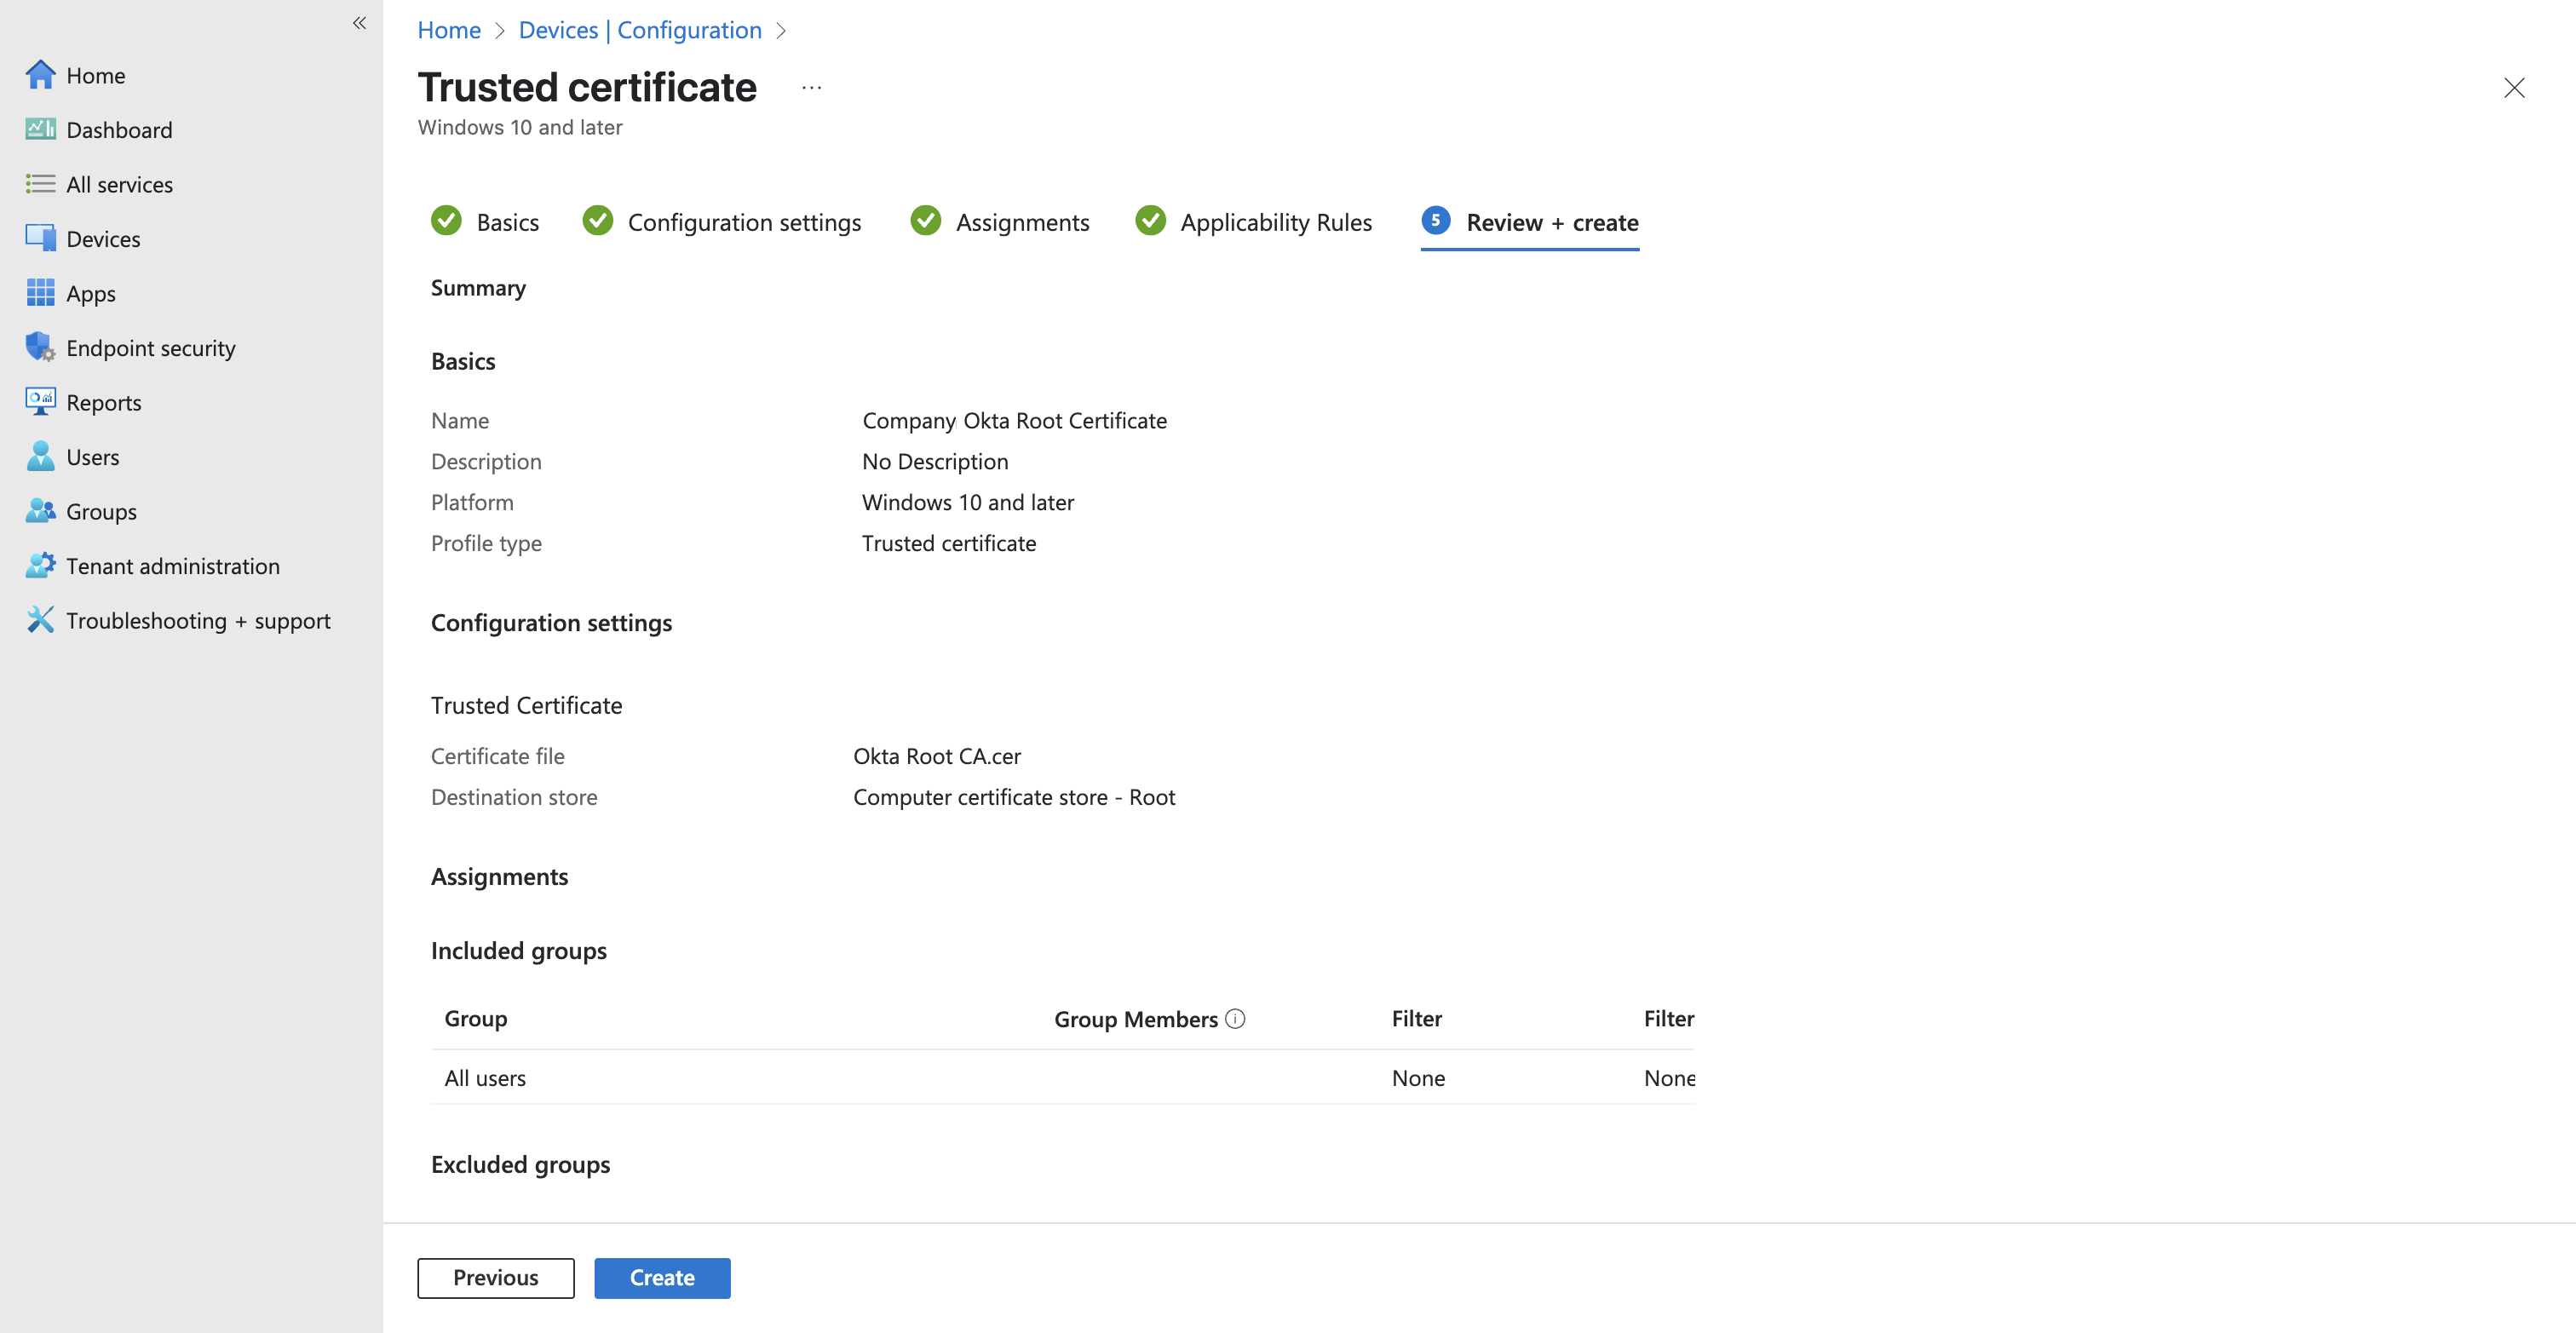Open the Endpoint security shield icon

click(40, 347)
